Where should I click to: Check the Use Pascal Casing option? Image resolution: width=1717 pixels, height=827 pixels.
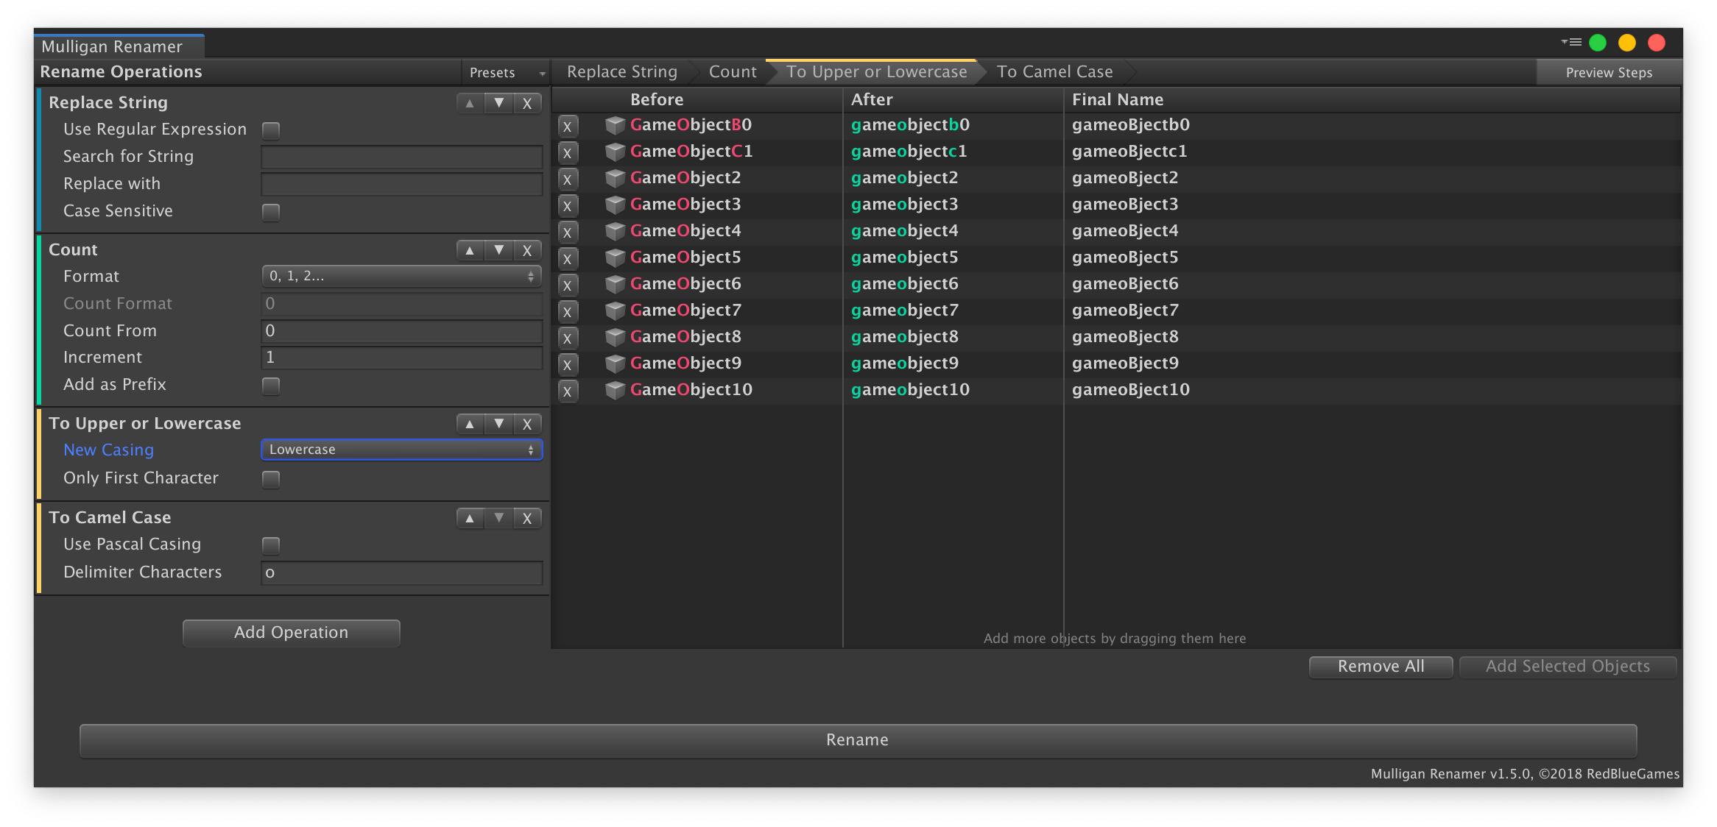pyautogui.click(x=270, y=544)
